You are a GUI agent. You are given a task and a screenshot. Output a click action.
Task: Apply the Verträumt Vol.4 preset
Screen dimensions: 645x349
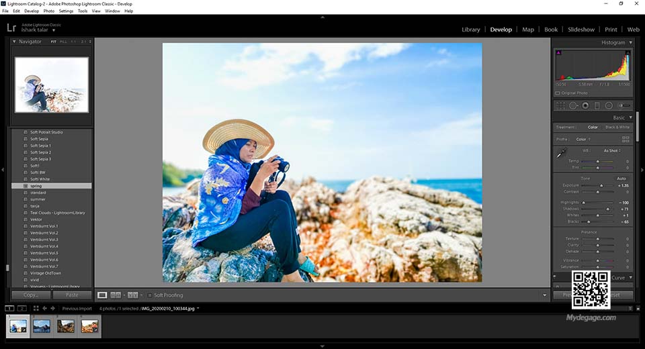[44, 246]
